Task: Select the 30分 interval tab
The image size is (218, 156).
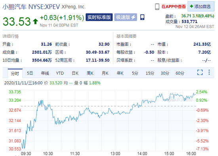Action: [x=165, y=73]
